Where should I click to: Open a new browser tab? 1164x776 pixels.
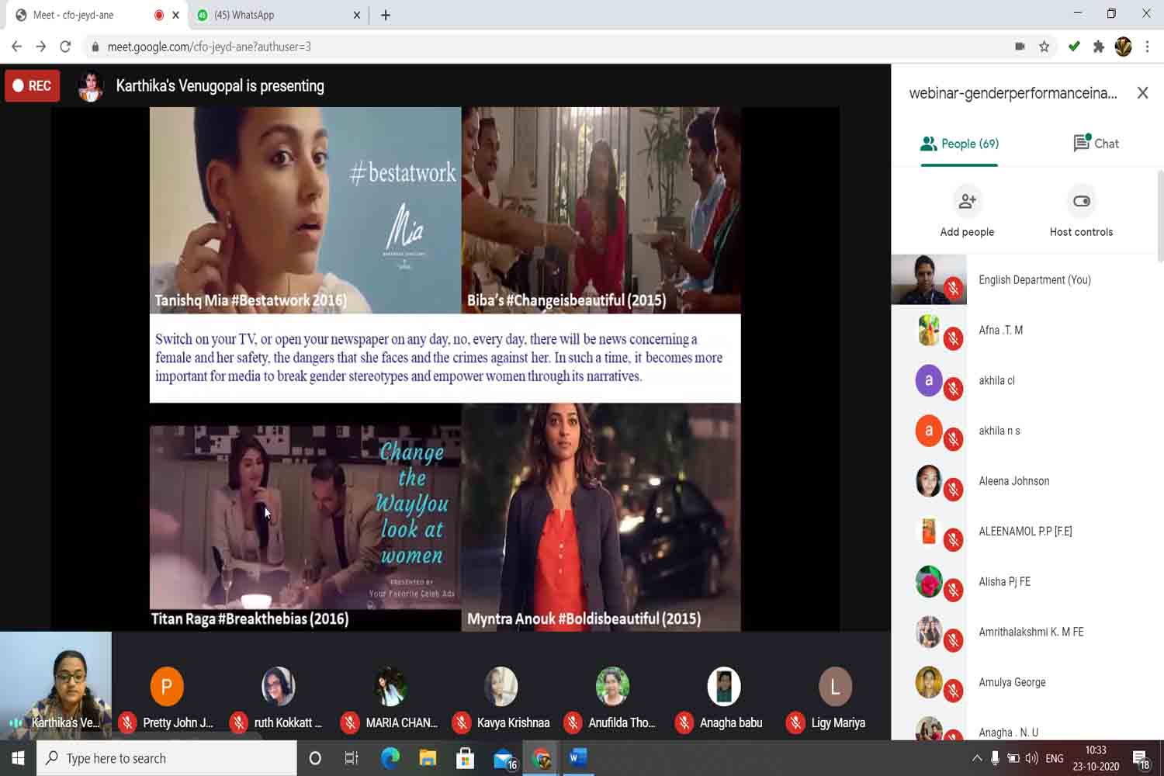pyautogui.click(x=386, y=15)
